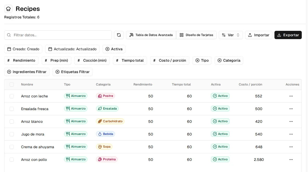Check the Crema de ahuyama row checkbox
The height and width of the screenshot is (172, 308).
(x=12, y=147)
